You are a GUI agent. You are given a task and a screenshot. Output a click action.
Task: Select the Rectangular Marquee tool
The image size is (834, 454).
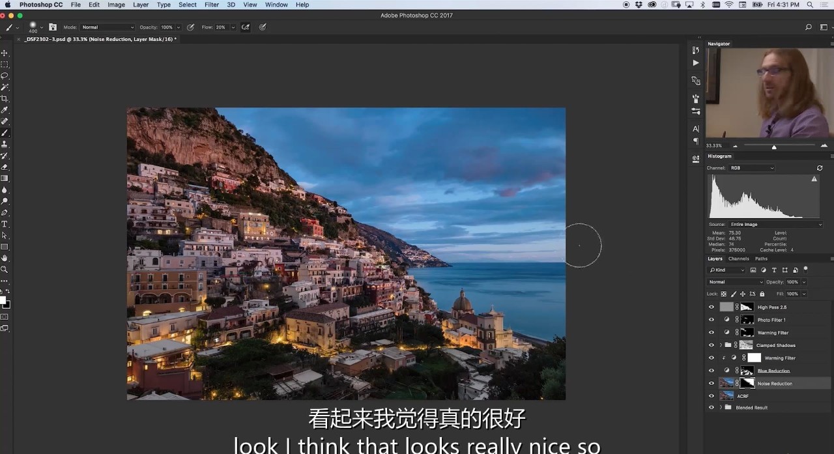pyautogui.click(x=5, y=64)
